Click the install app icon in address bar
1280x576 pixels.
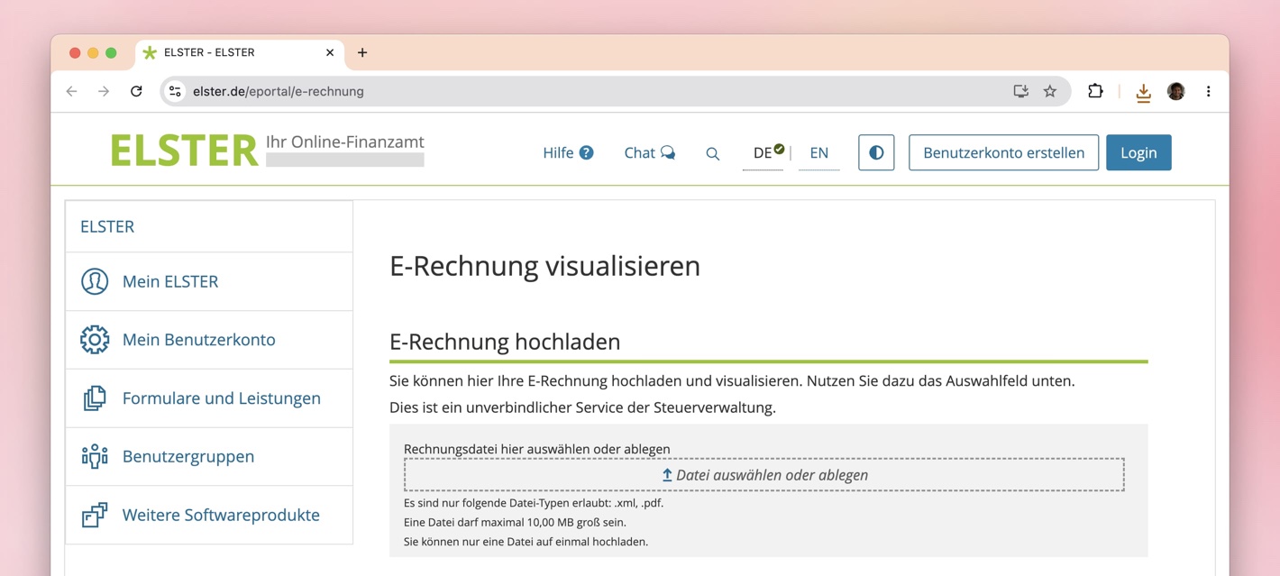tap(1020, 91)
